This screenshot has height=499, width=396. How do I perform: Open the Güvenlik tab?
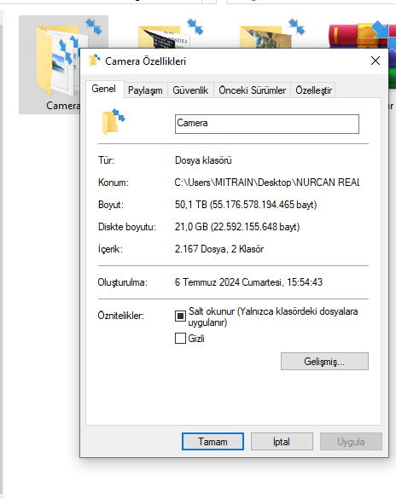tap(190, 90)
